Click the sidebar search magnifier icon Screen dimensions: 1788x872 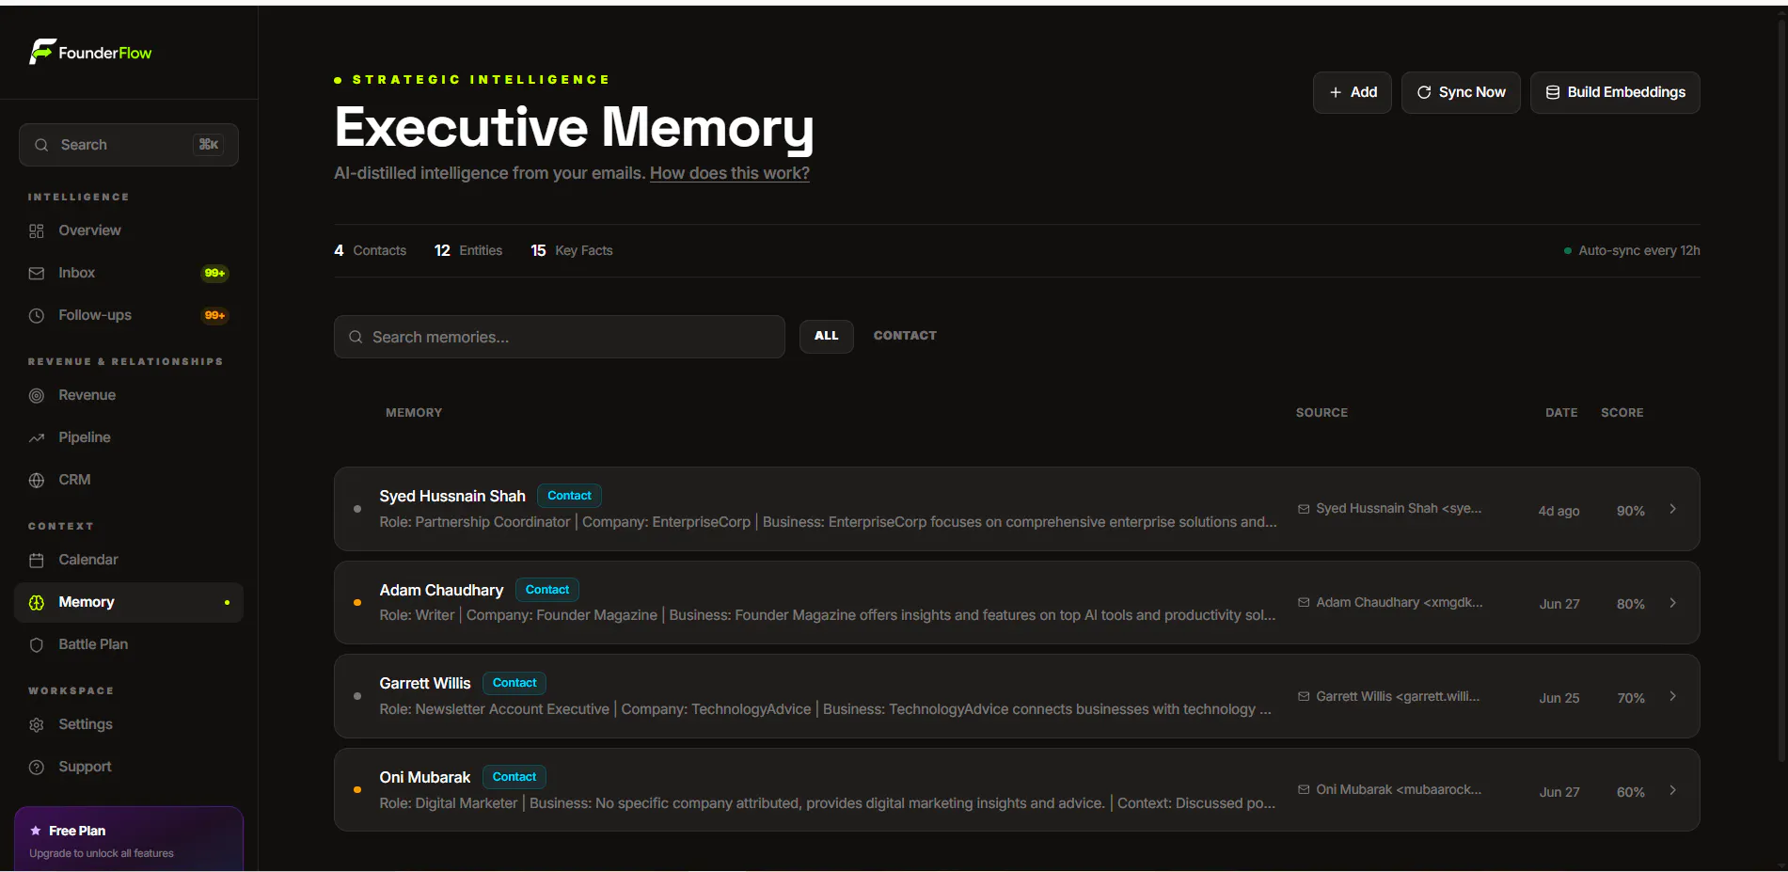pos(41,145)
